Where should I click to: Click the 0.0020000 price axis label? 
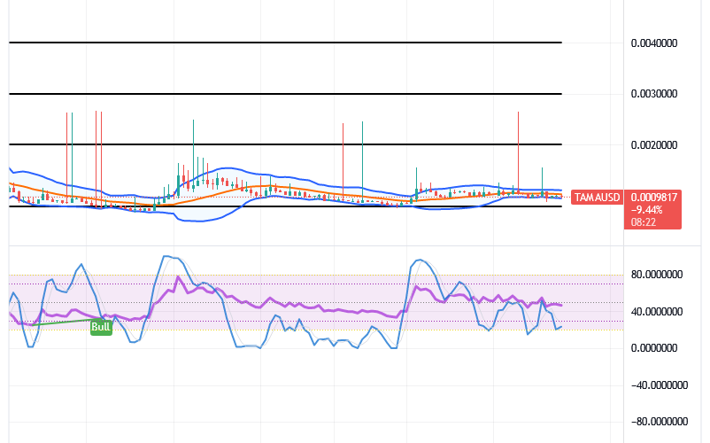tap(654, 145)
